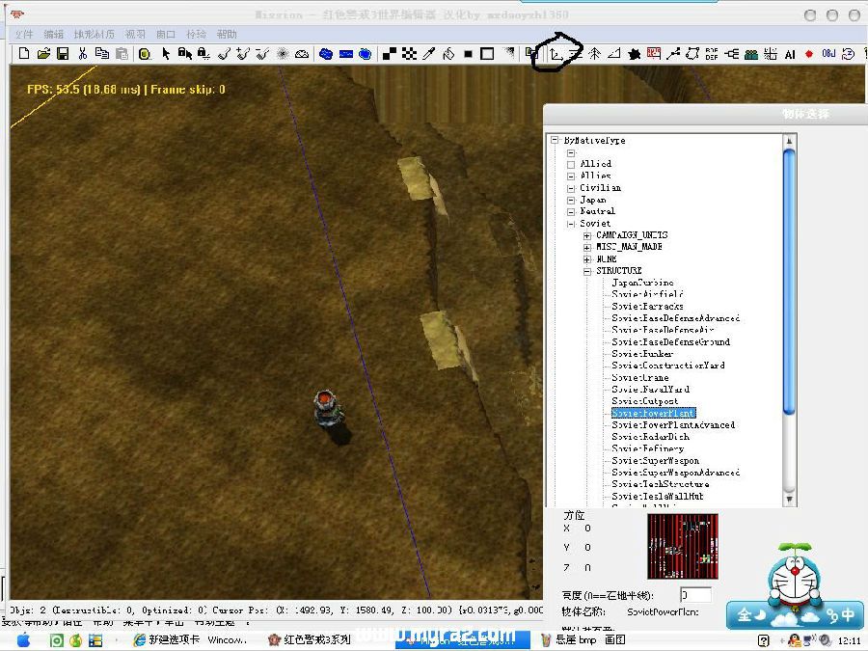Click the object preview thumbnail
The image size is (868, 651).
coord(683,547)
